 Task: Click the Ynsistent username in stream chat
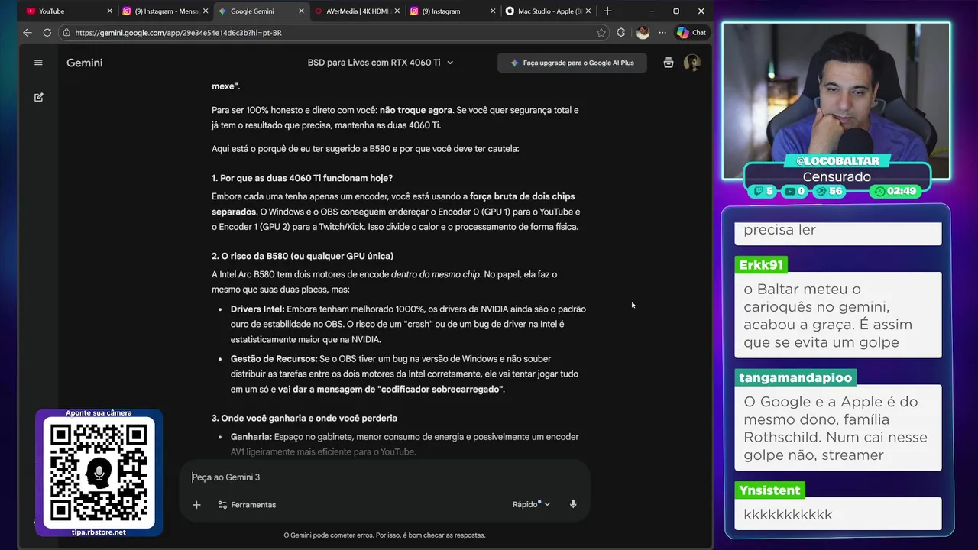(x=769, y=490)
